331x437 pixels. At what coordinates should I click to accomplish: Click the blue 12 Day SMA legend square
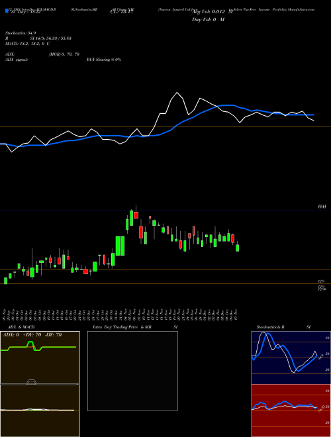click(x=7, y=11)
